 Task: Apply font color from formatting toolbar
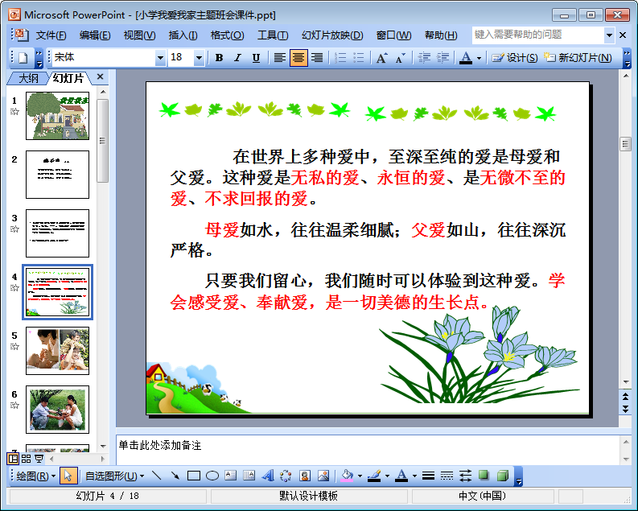pos(466,58)
